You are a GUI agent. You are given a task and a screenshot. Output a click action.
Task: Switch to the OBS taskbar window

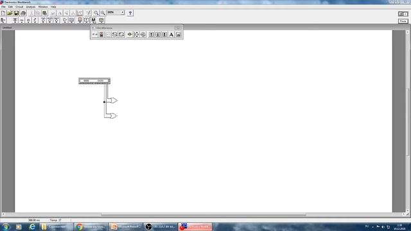tap(161, 227)
